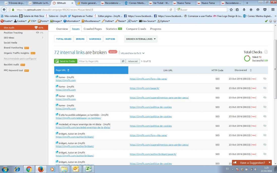Viewport: 277px width, 173px height.
Task: Reload the page with refresh icon
Action: coord(171,10)
